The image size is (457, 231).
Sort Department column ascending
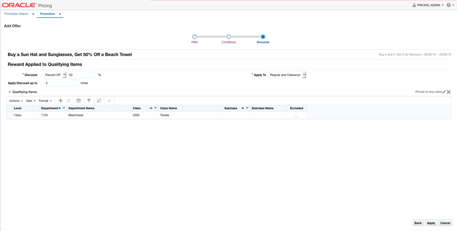tap(60, 108)
